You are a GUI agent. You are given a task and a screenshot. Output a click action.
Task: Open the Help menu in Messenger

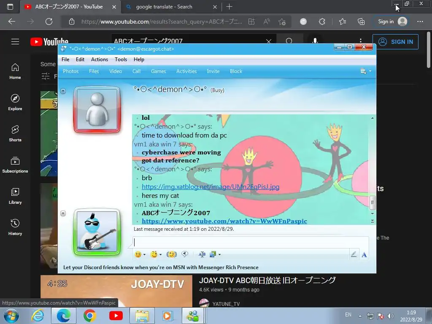click(x=139, y=59)
